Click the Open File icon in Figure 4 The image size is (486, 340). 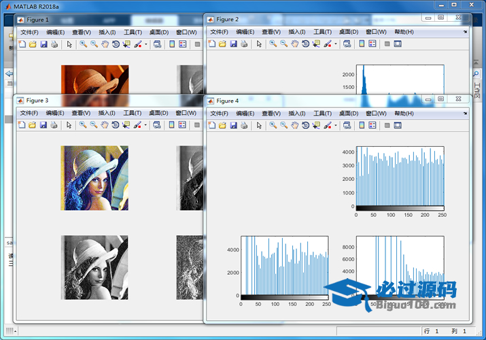[222, 125]
